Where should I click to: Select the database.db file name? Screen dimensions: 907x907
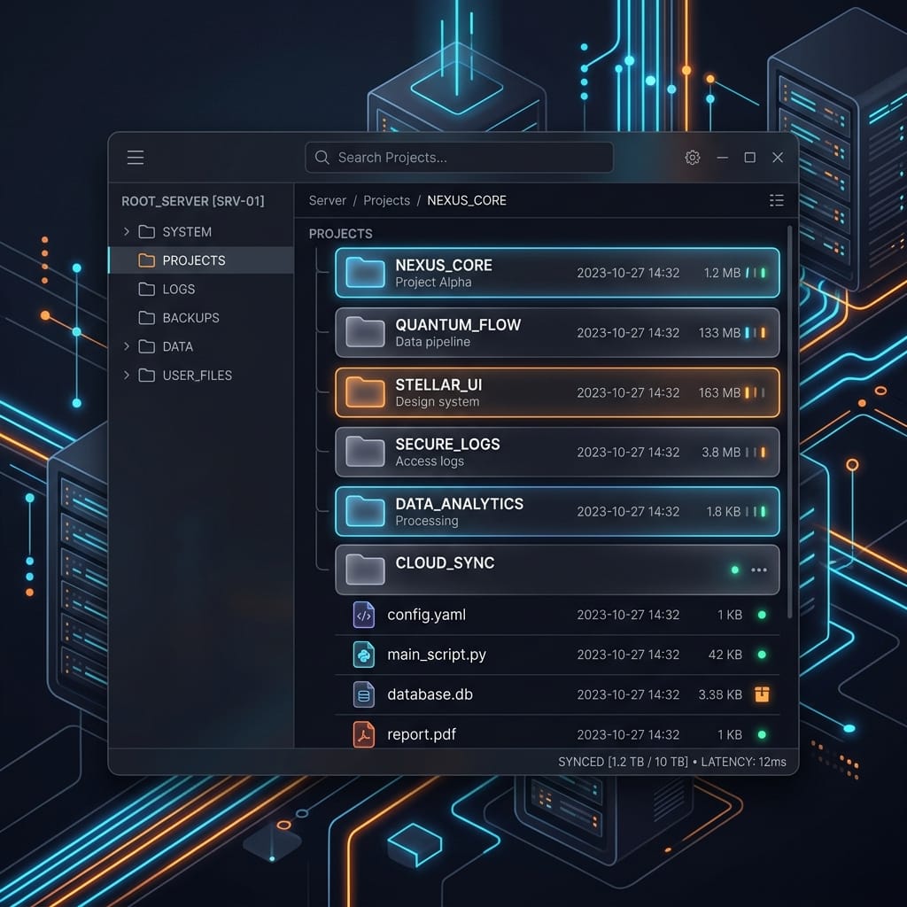click(x=430, y=694)
